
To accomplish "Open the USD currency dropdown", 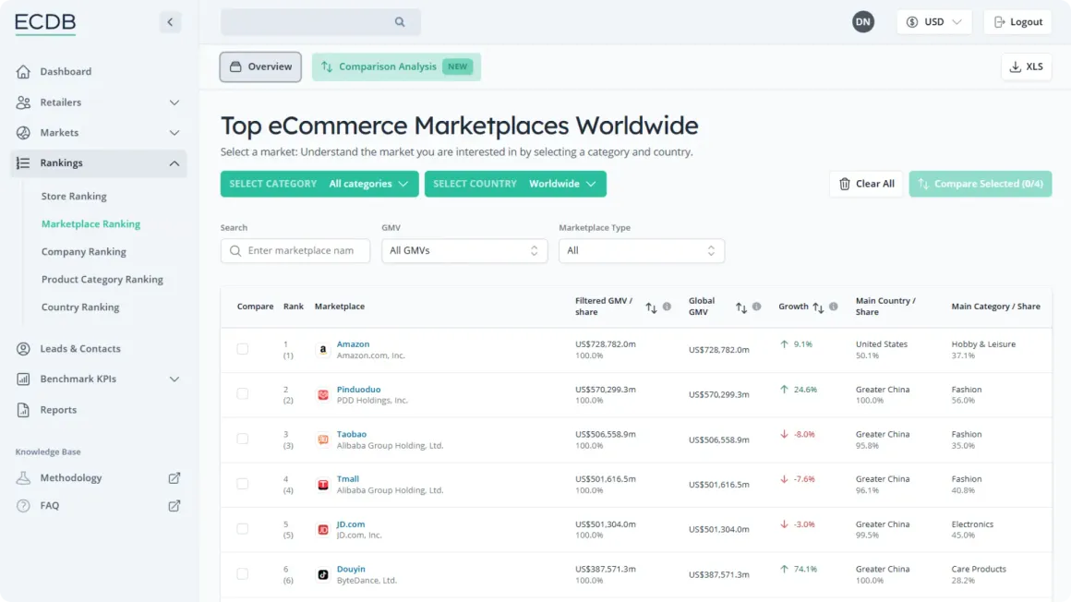I will tap(933, 22).
